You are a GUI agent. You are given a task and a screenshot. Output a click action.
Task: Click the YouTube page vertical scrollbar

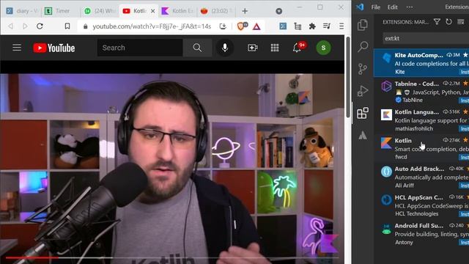click(x=347, y=77)
